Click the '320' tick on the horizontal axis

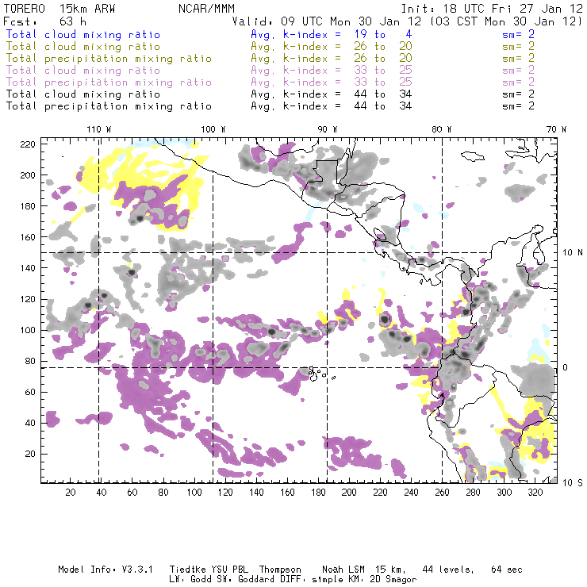[535, 493]
